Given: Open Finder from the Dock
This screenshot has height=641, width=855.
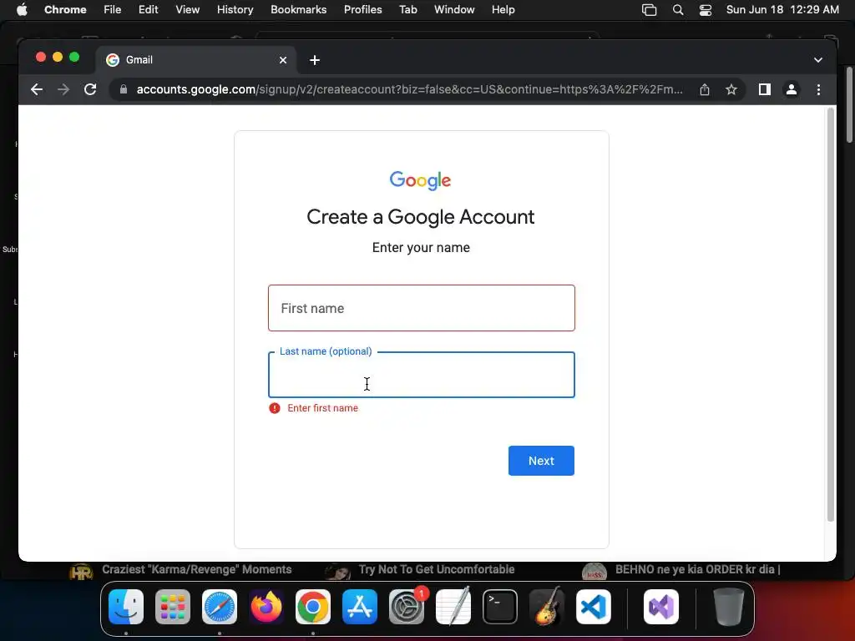Looking at the screenshot, I should coord(126,607).
